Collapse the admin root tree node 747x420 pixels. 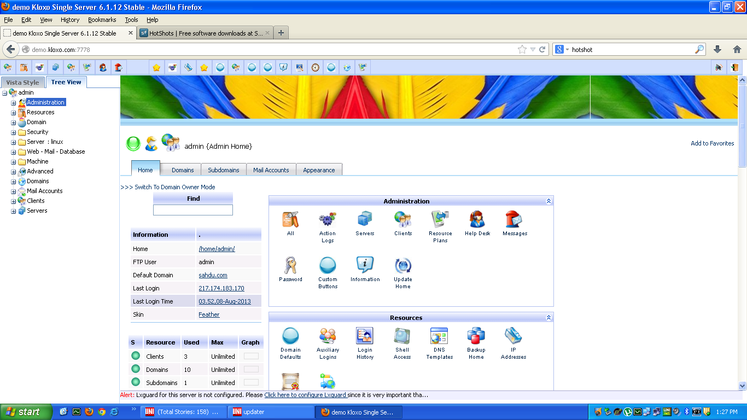coord(5,93)
